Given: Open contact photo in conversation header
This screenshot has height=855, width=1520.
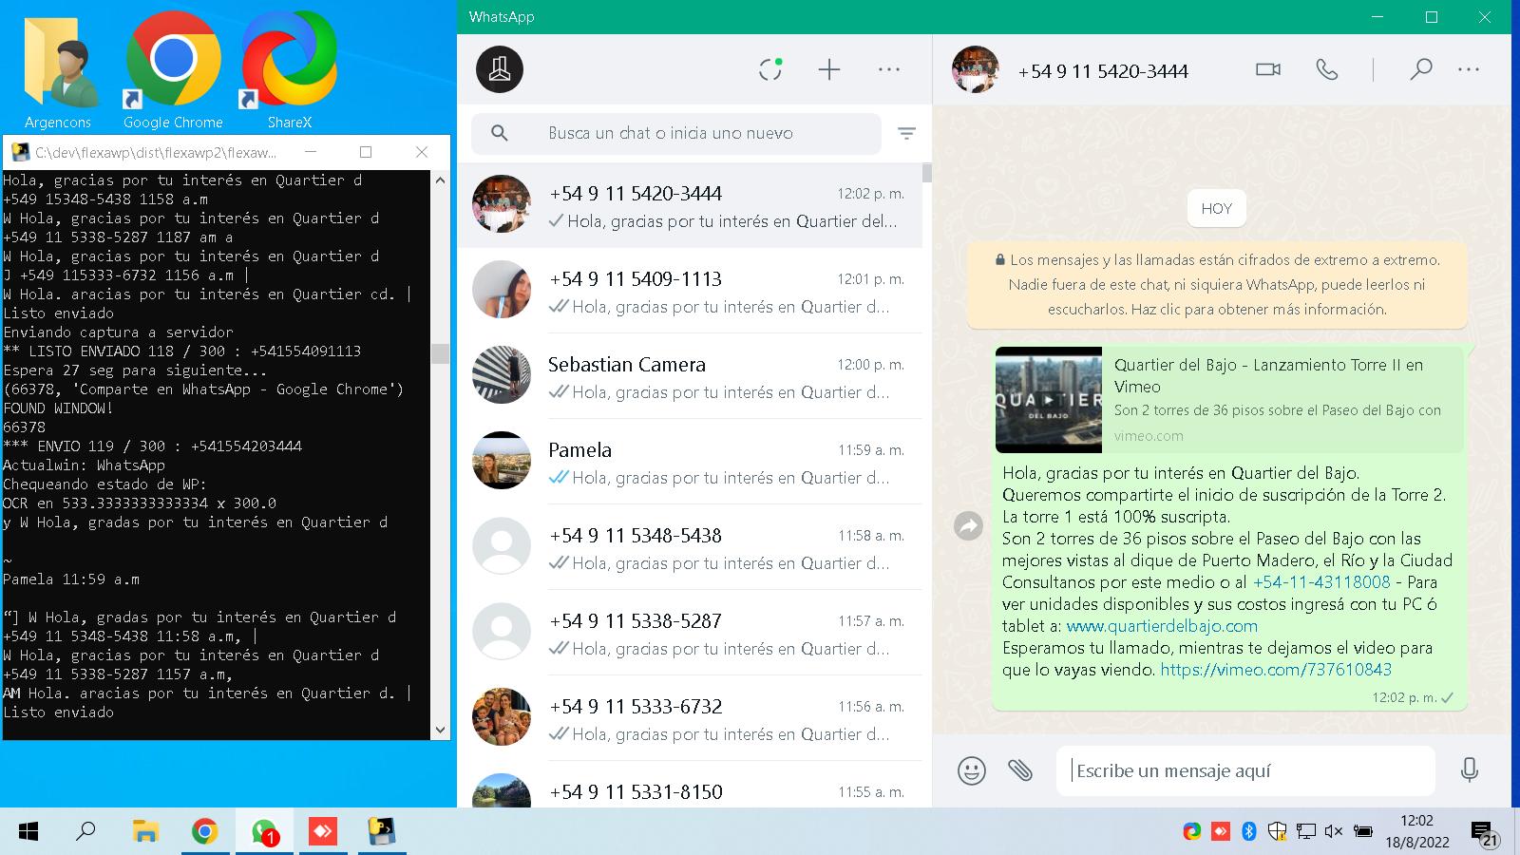Looking at the screenshot, I should click(x=976, y=69).
